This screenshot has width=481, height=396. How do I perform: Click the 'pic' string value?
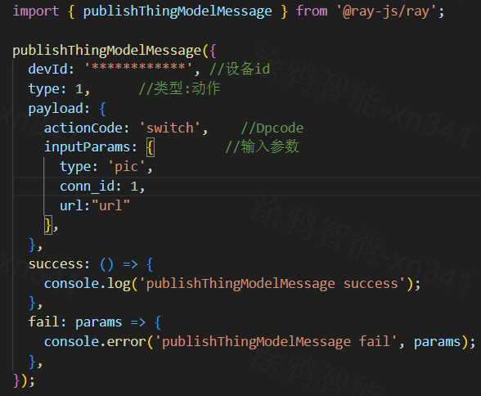click(x=126, y=167)
